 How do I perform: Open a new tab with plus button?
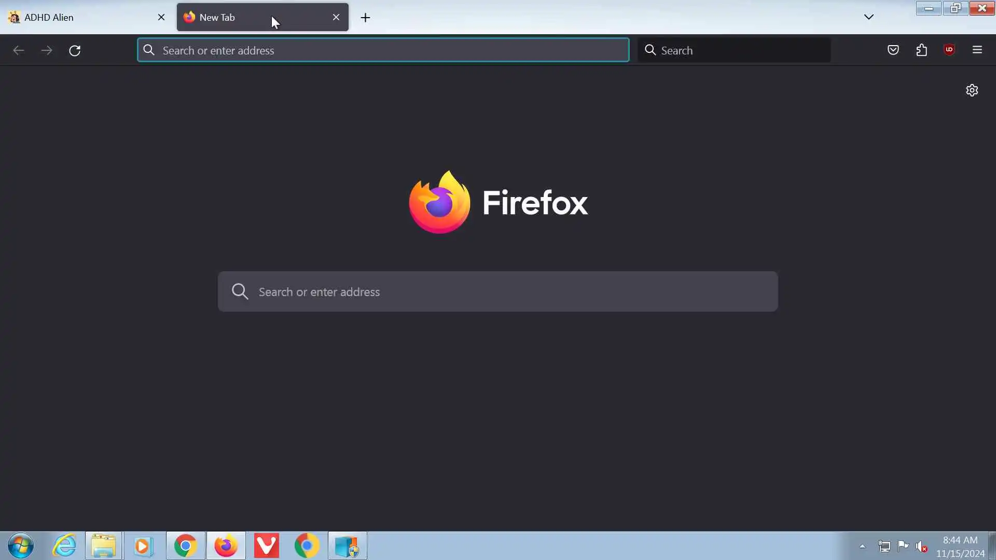(365, 18)
